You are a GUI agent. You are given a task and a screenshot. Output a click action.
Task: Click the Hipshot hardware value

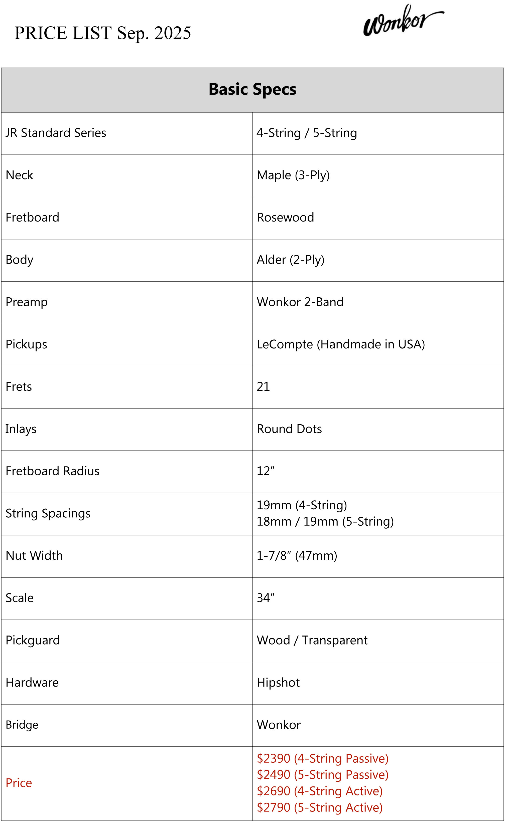pyautogui.click(x=278, y=683)
